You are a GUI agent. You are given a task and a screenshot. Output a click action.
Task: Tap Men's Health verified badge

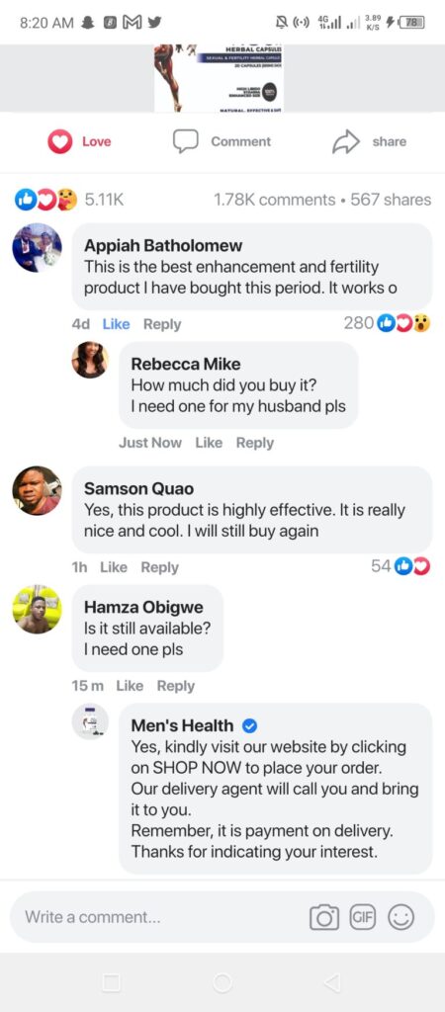tap(250, 726)
